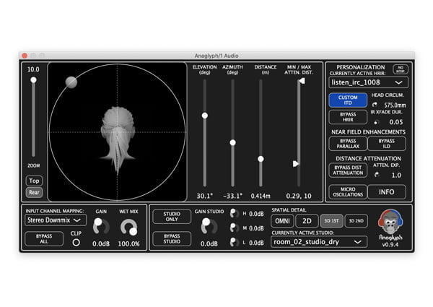Toggle BYPASS STUDIO
This screenshot has width=433, height=307.
pos(172,239)
